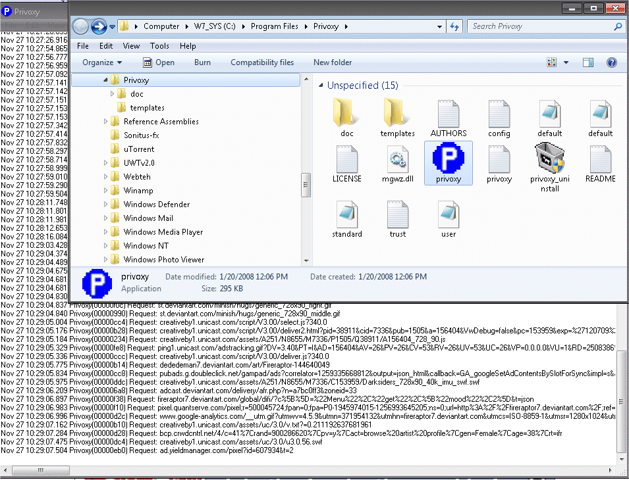Refresh the Privoxy folder view
This screenshot has height=480, width=629.
click(454, 26)
